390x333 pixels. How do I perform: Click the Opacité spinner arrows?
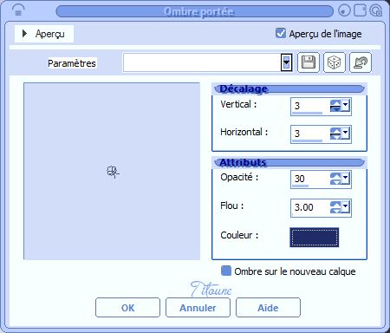335,179
